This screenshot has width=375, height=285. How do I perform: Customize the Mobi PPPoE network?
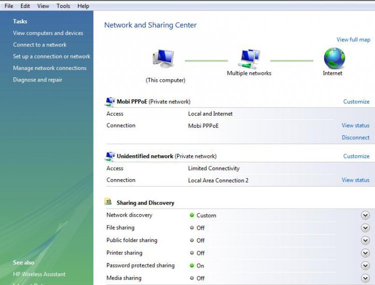click(x=356, y=102)
